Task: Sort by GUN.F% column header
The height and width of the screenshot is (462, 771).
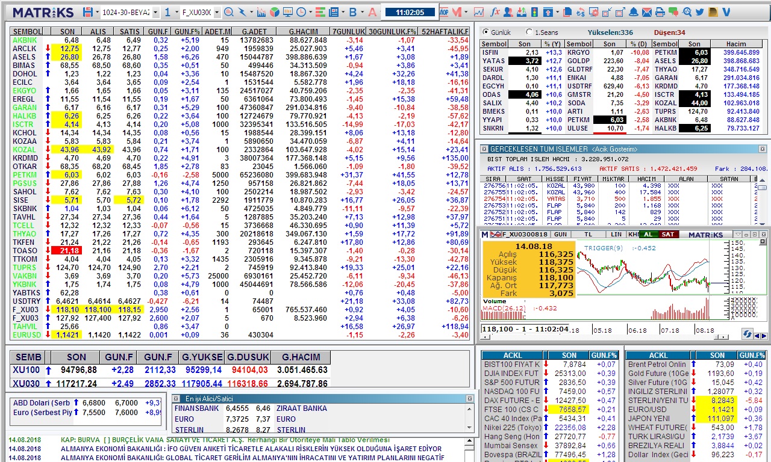Action: click(x=186, y=31)
